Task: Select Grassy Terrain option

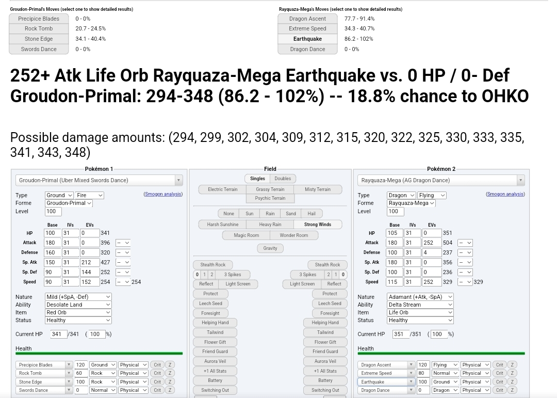Action: [x=270, y=189]
